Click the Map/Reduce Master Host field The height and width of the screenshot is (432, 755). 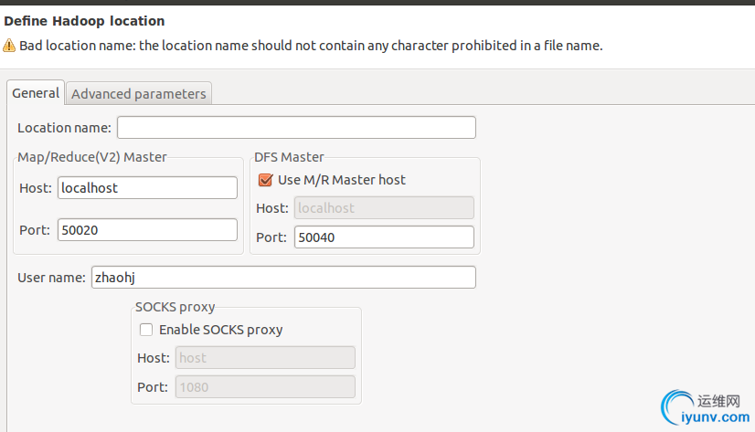tap(147, 187)
